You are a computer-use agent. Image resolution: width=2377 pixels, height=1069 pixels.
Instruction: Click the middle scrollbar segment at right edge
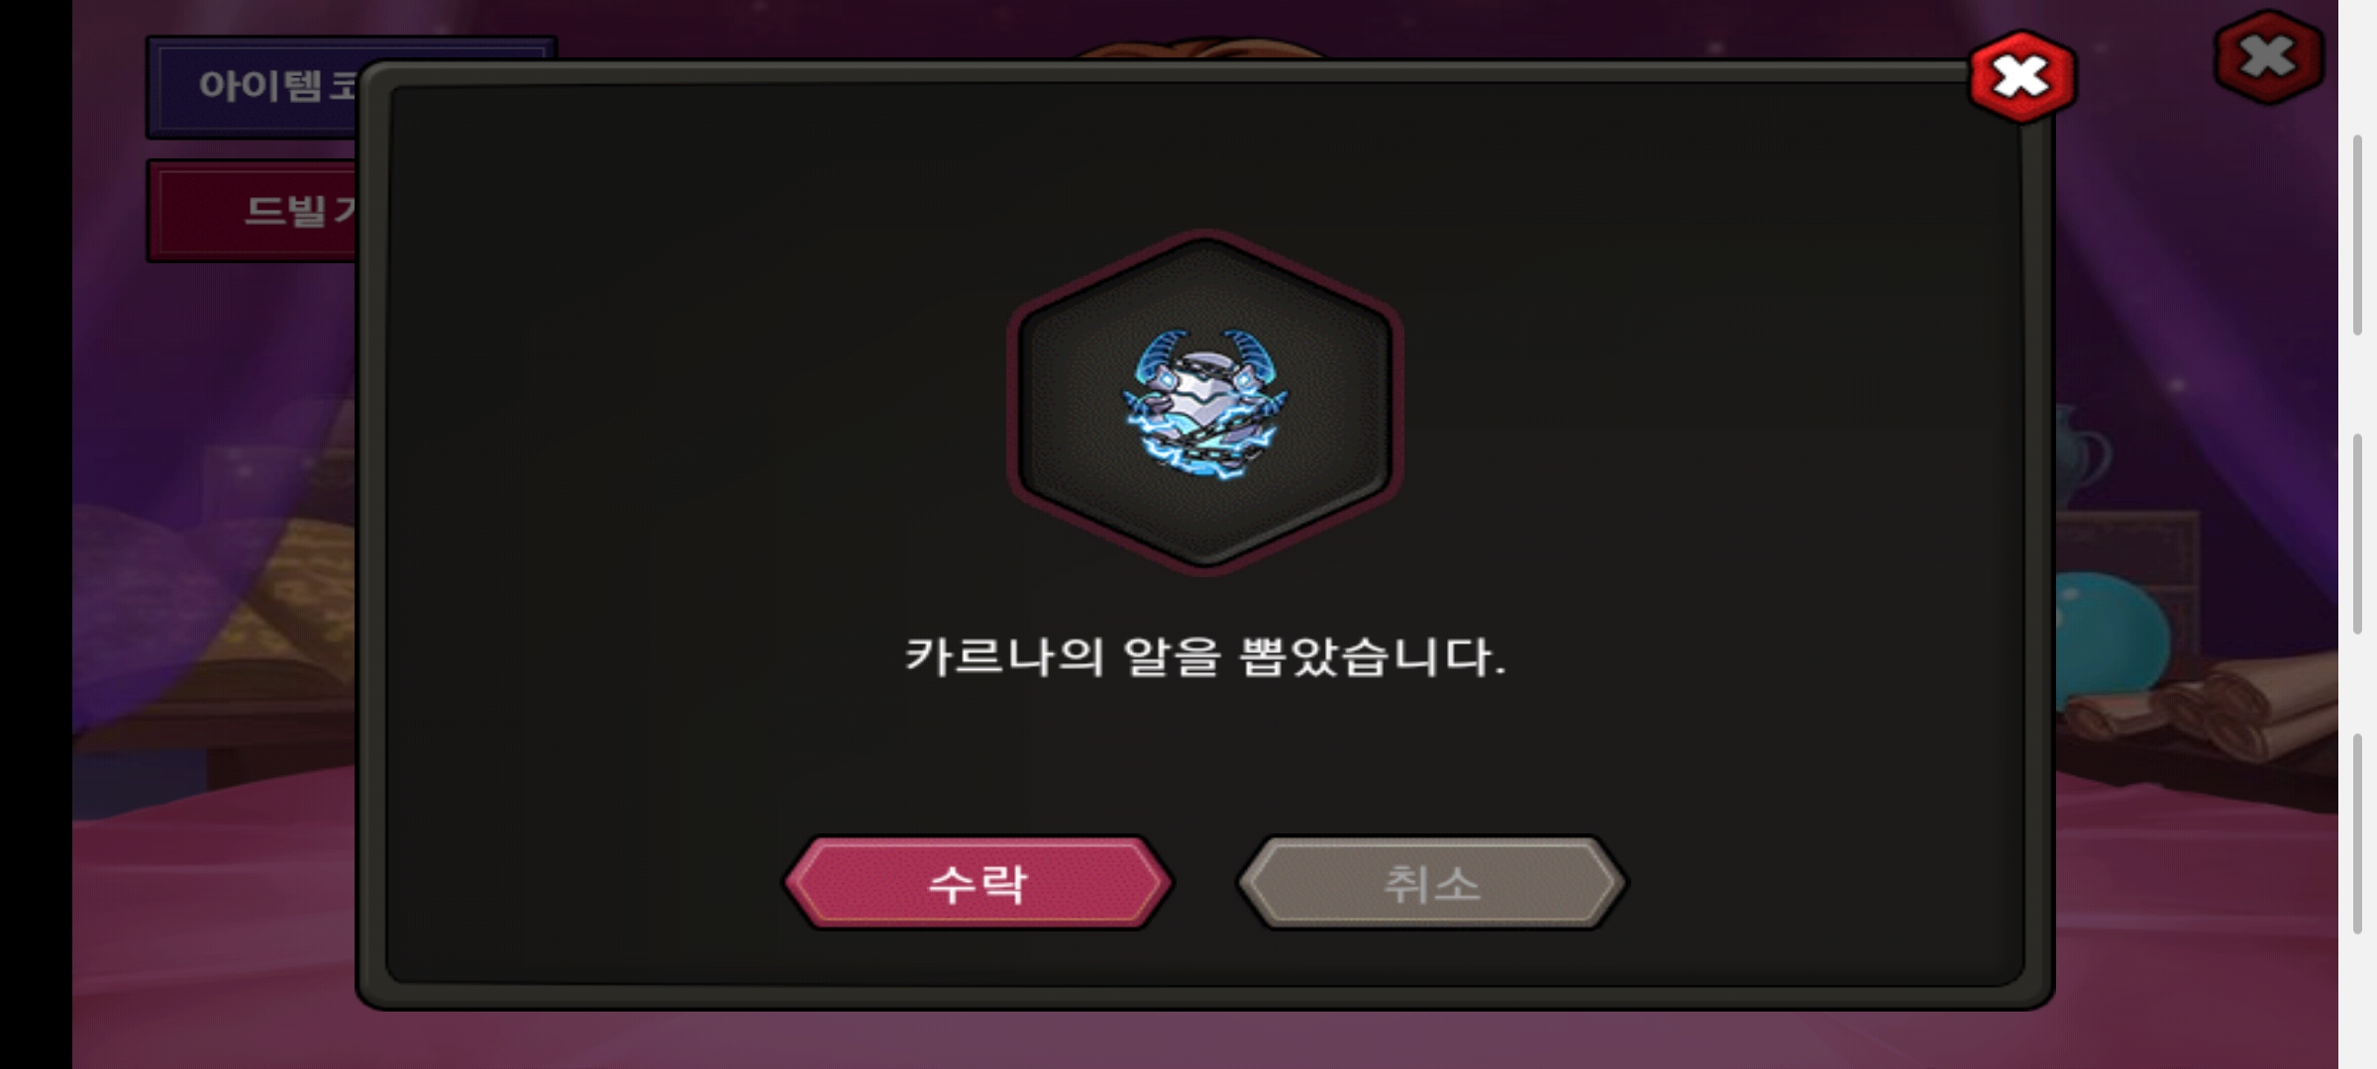coord(2358,534)
